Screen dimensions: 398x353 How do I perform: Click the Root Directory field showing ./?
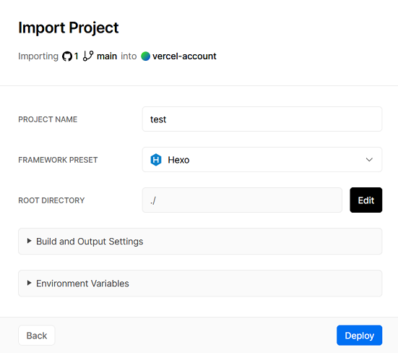[242, 200]
